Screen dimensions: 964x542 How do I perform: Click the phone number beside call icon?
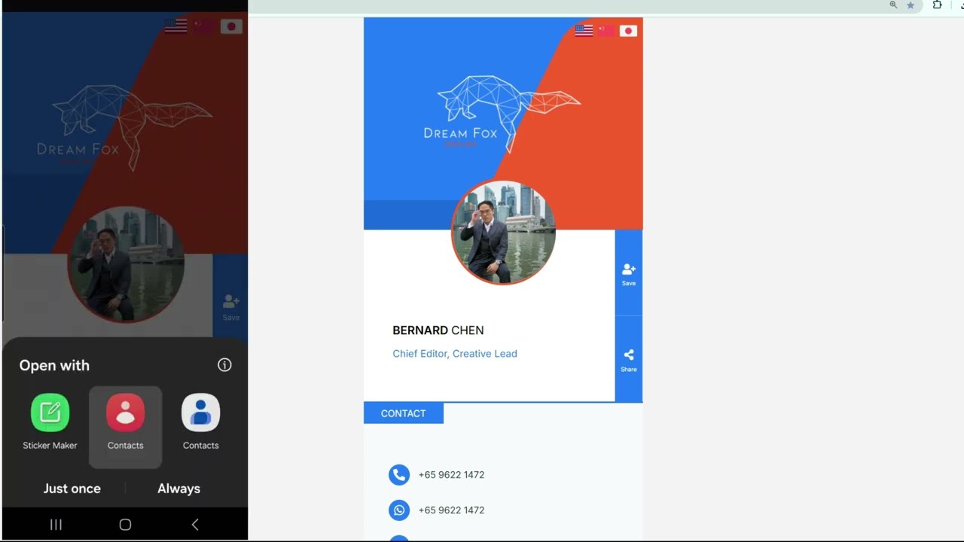[x=451, y=475]
